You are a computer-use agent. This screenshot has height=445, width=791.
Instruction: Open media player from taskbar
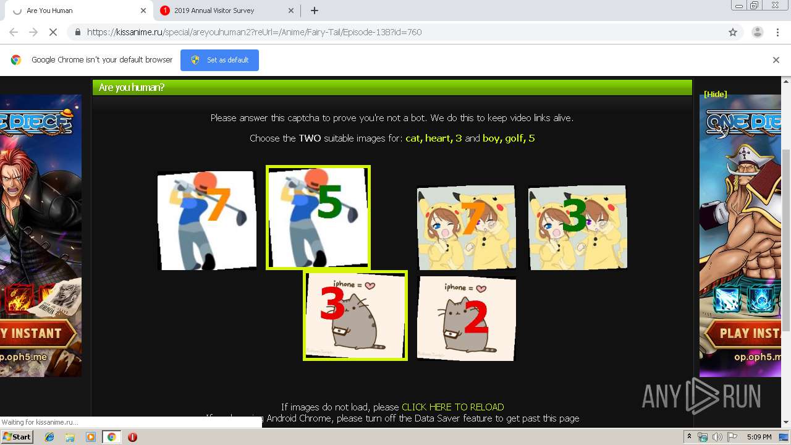pyautogui.click(x=90, y=437)
